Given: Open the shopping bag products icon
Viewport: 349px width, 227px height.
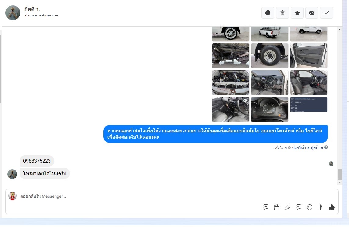Looking at the screenshot, I should pos(277,207).
